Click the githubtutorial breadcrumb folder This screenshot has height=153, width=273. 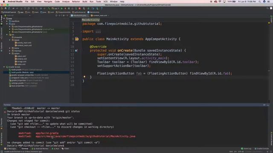point(79,12)
